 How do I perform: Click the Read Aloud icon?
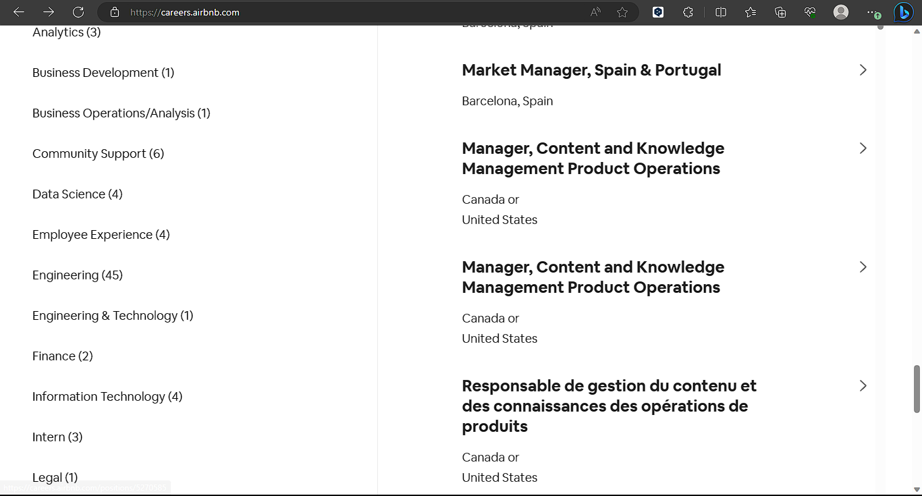point(595,12)
